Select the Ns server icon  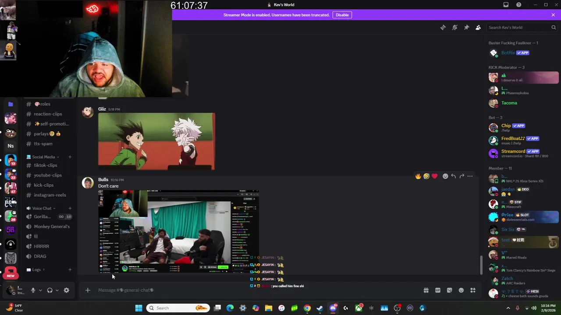click(x=11, y=146)
